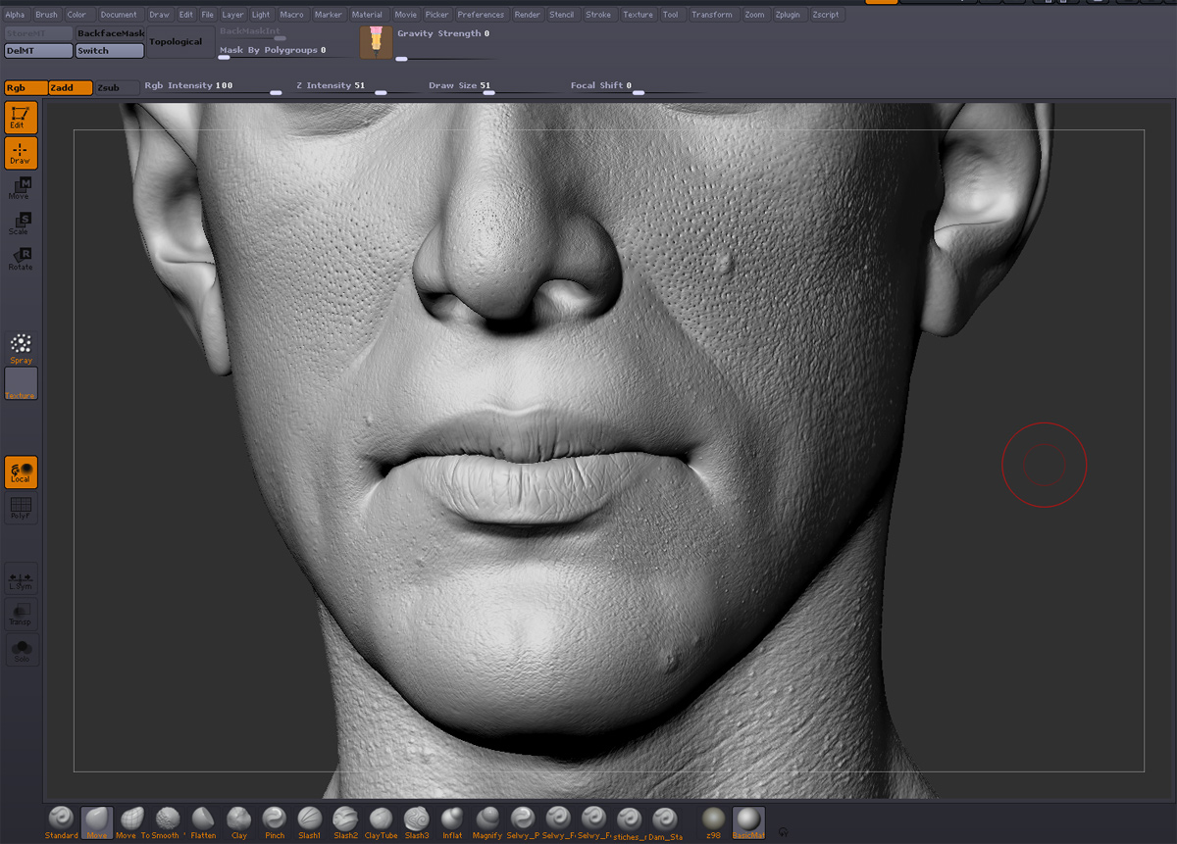
Task: Open the Brush menu
Action: [x=47, y=15]
